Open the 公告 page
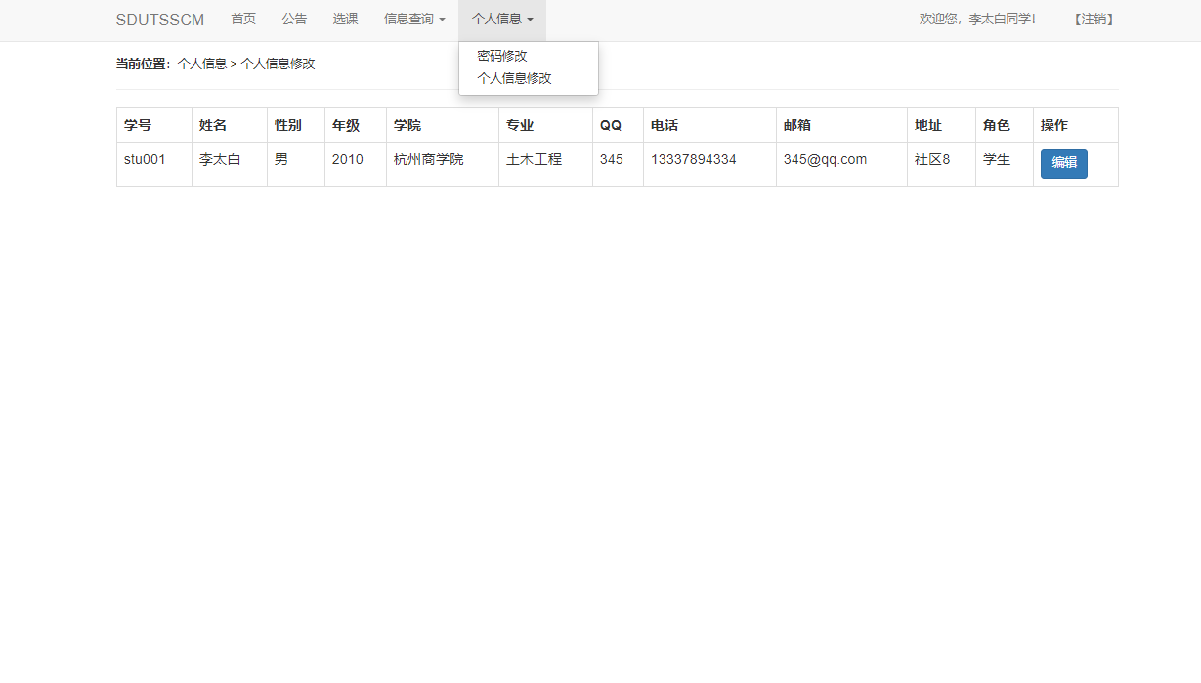1201x683 pixels. [294, 20]
